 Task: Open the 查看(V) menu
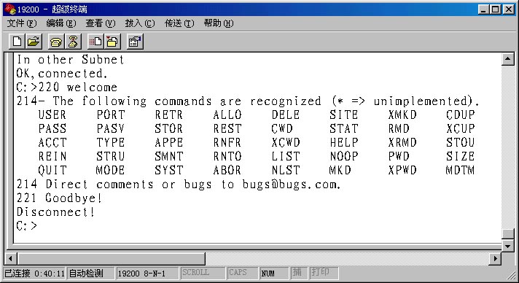coord(101,23)
